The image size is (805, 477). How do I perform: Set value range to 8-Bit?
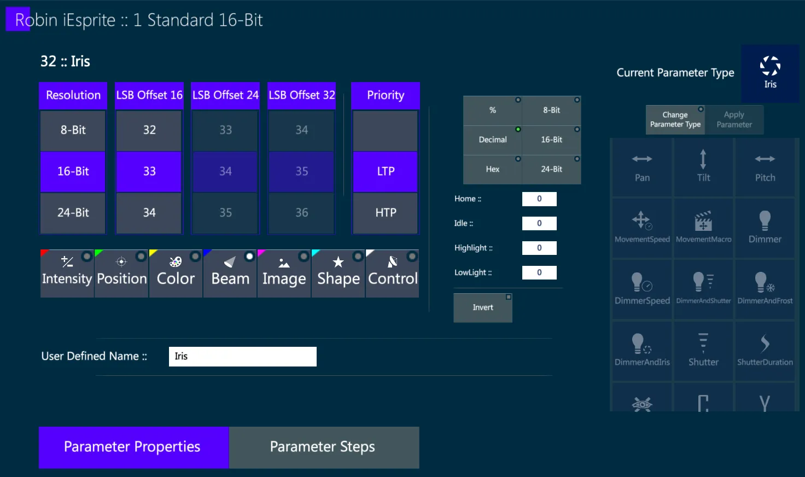[x=552, y=110]
